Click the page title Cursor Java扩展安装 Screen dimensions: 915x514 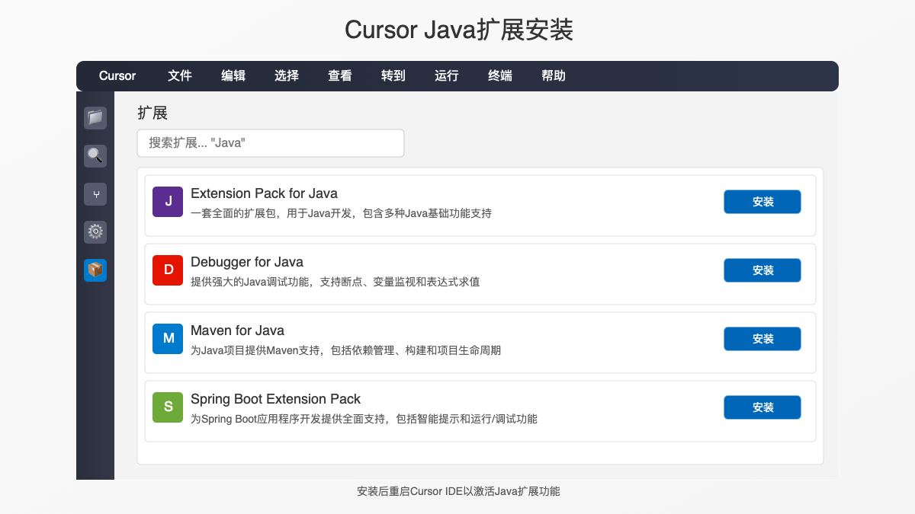[x=458, y=30]
